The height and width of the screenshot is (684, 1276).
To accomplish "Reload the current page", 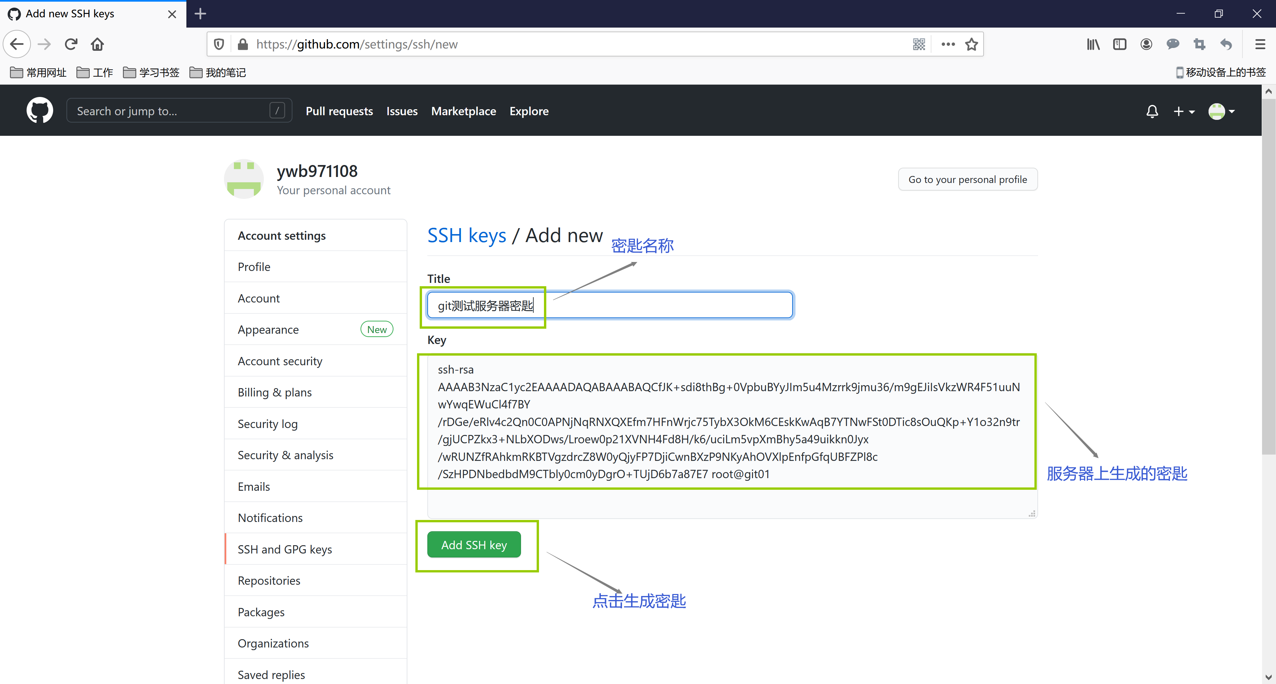I will tap(71, 44).
